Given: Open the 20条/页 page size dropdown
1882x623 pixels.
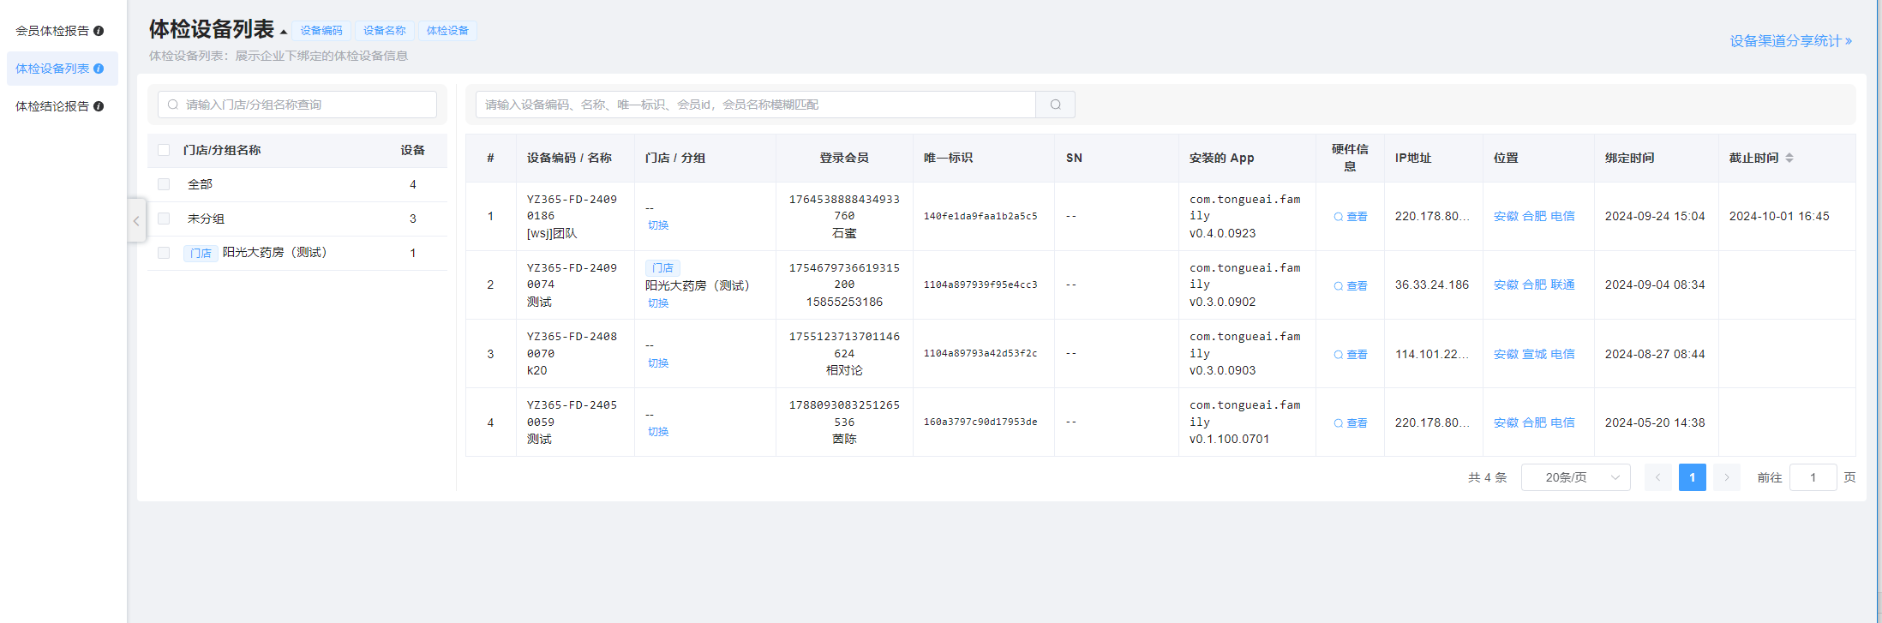Looking at the screenshot, I should (1575, 477).
